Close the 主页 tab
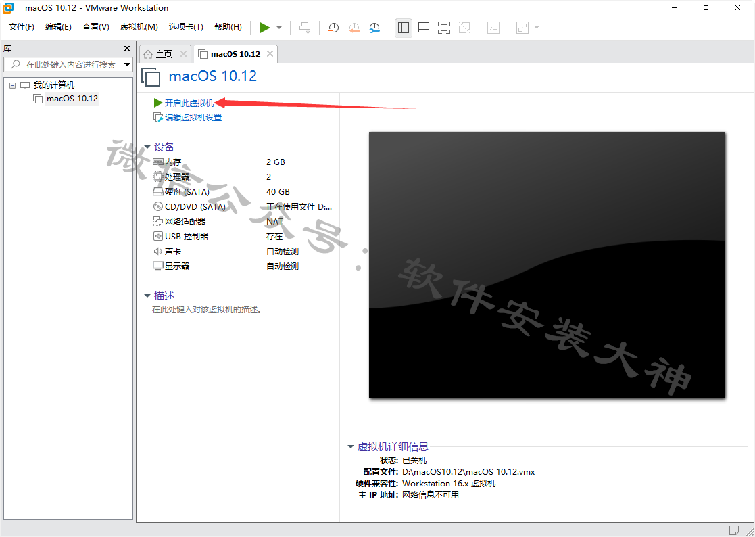The width and height of the screenshot is (755, 537). pyautogui.click(x=183, y=54)
